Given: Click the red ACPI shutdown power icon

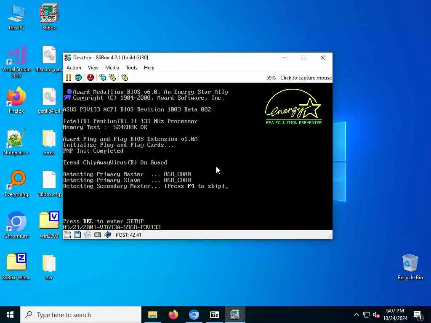Looking at the screenshot, I should 90,77.
